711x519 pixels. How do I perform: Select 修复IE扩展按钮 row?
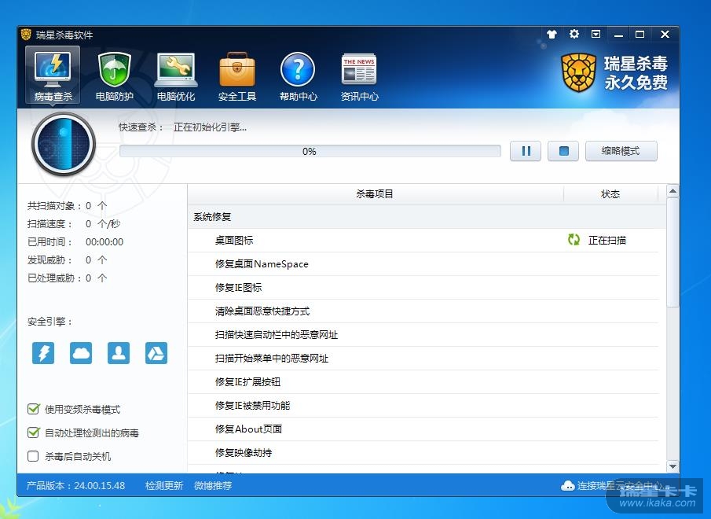[x=423, y=382]
